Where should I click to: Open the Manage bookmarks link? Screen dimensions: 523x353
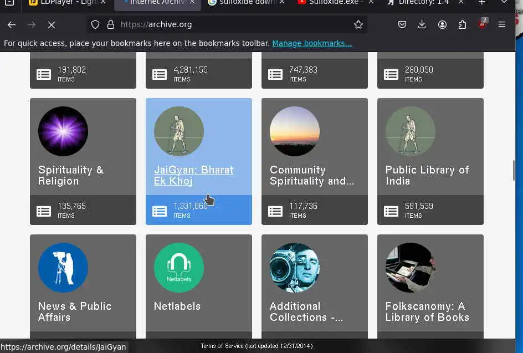(312, 43)
